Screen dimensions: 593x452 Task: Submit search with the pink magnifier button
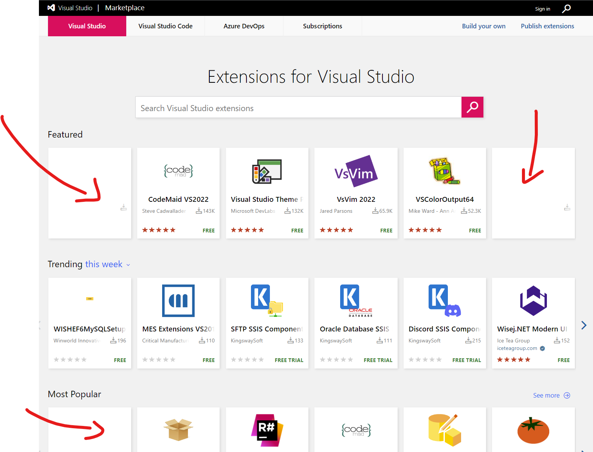pyautogui.click(x=472, y=107)
